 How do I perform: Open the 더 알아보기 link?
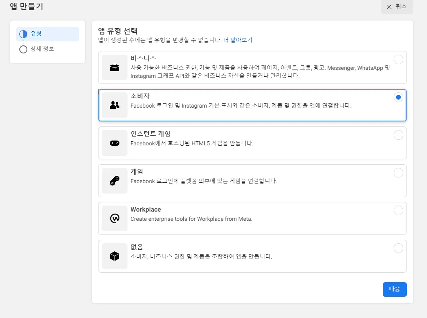coord(238,40)
